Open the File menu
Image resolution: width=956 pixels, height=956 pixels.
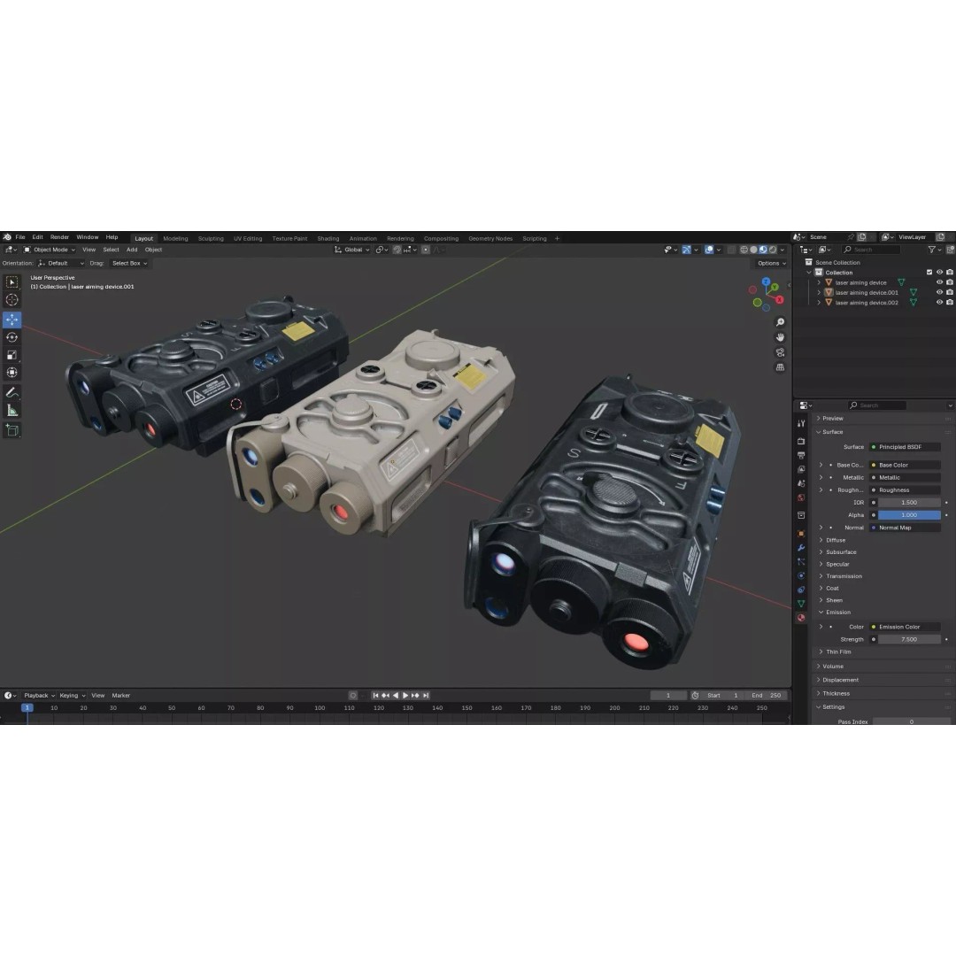click(x=20, y=237)
